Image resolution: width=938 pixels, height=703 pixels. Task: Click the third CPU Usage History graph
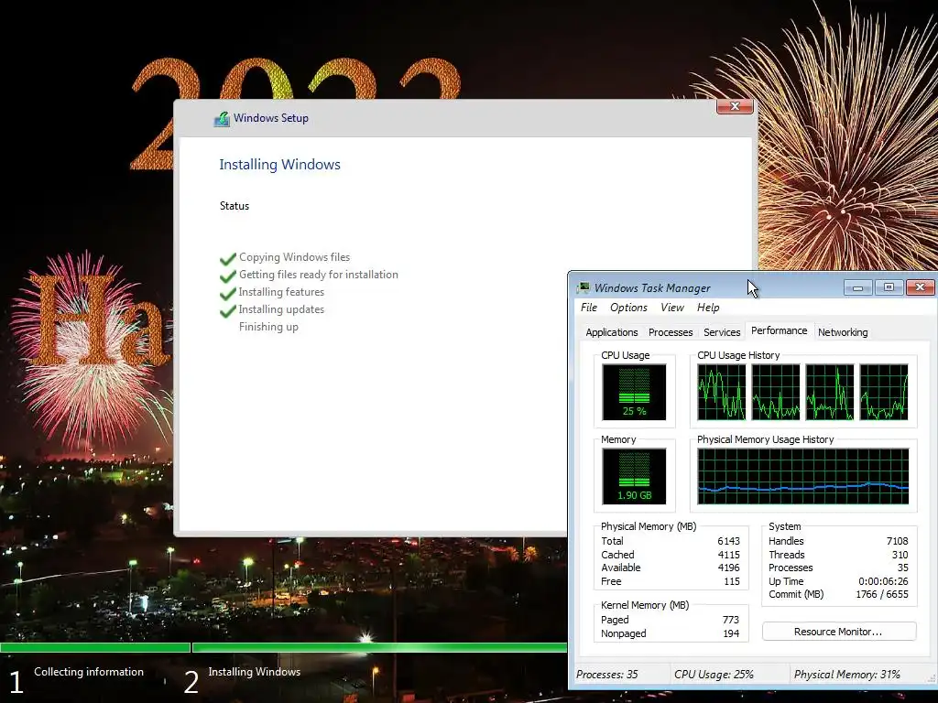point(830,392)
